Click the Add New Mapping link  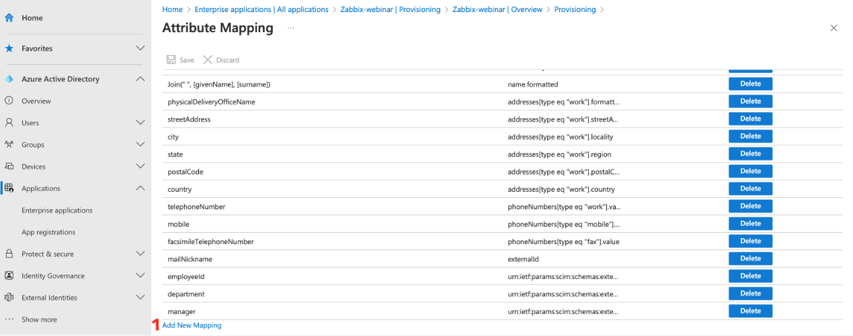[x=192, y=325]
